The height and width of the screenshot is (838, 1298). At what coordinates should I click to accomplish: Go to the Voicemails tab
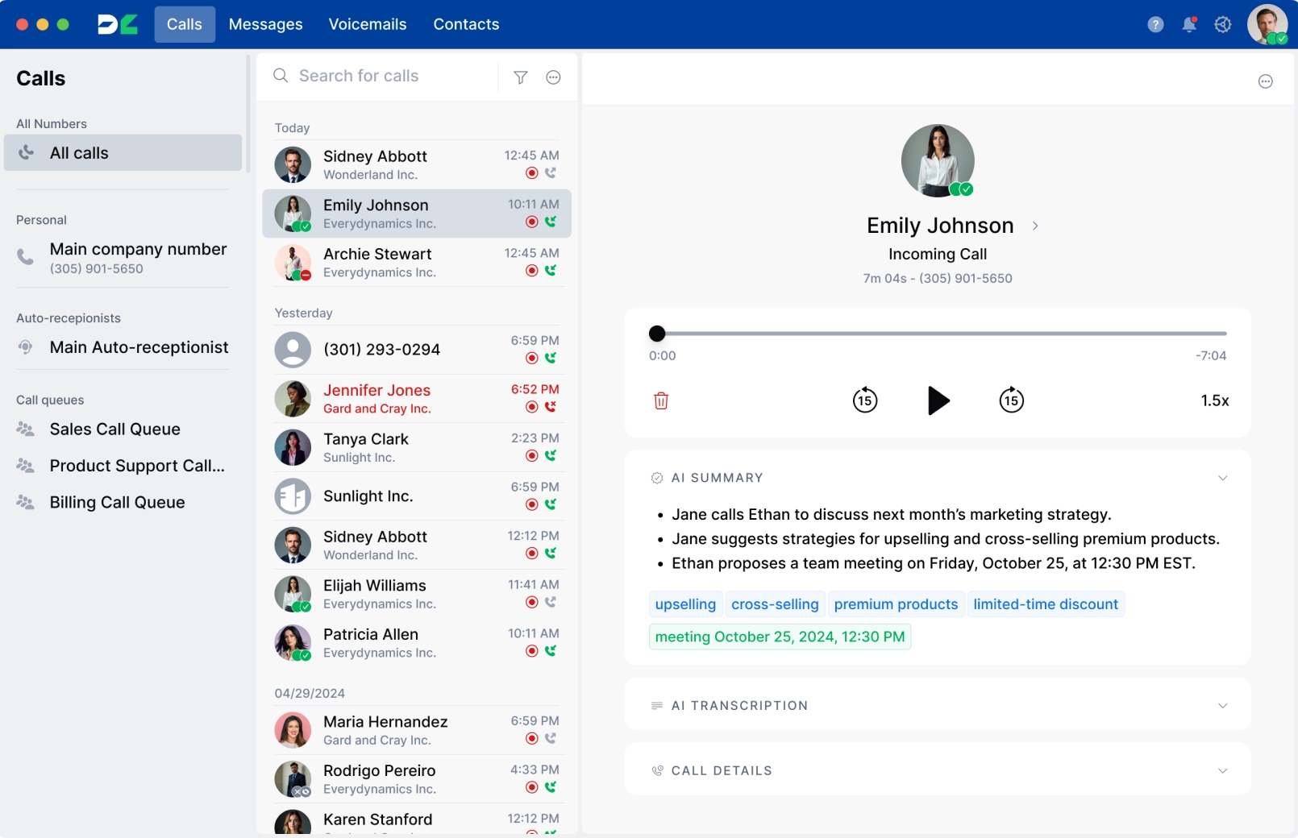[x=368, y=24]
